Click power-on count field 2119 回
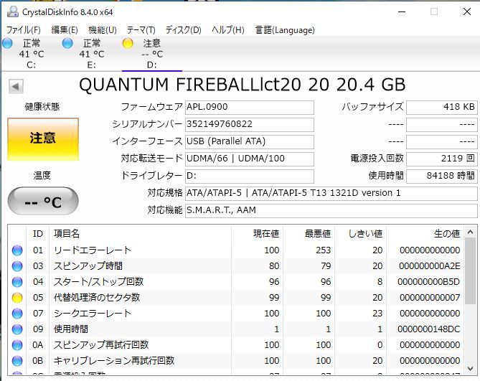Image resolution: width=480 pixels, height=381 pixels. point(442,159)
